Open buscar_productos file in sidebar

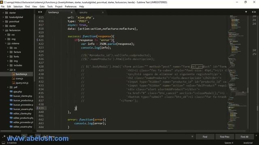pyautogui.click(x=23, y=100)
